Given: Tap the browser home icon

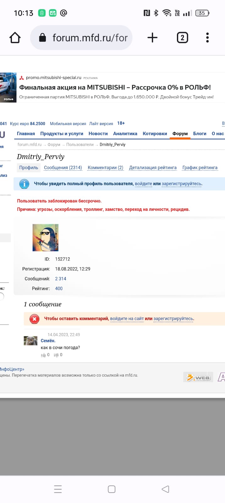Looking at the screenshot, I should [15, 38].
